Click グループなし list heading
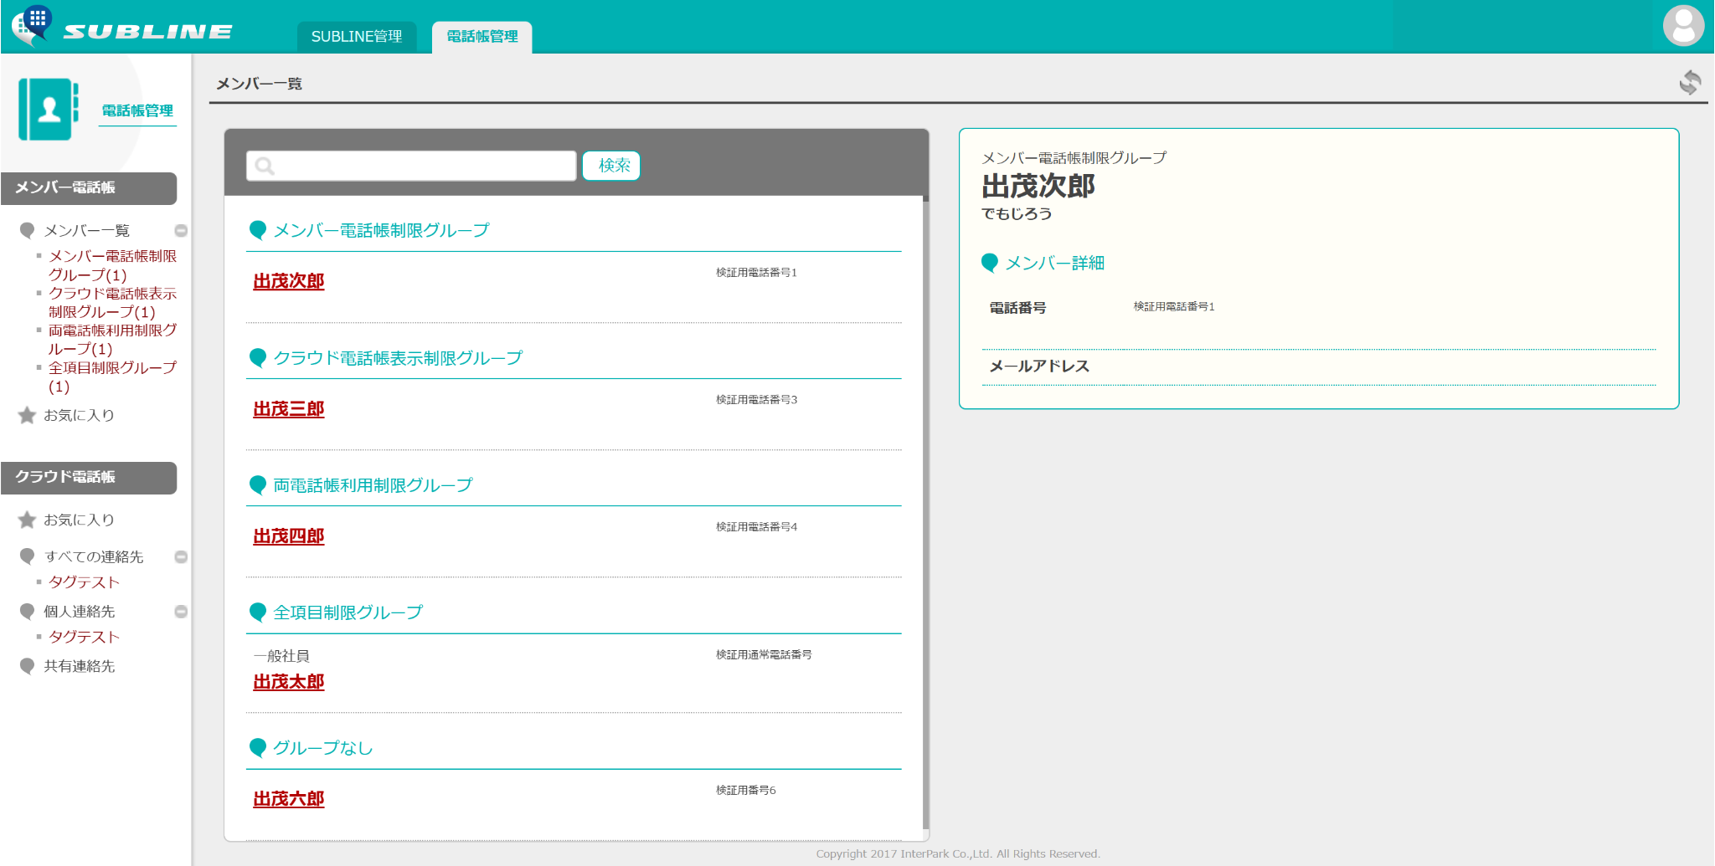This screenshot has width=1715, height=866. pos(322,749)
